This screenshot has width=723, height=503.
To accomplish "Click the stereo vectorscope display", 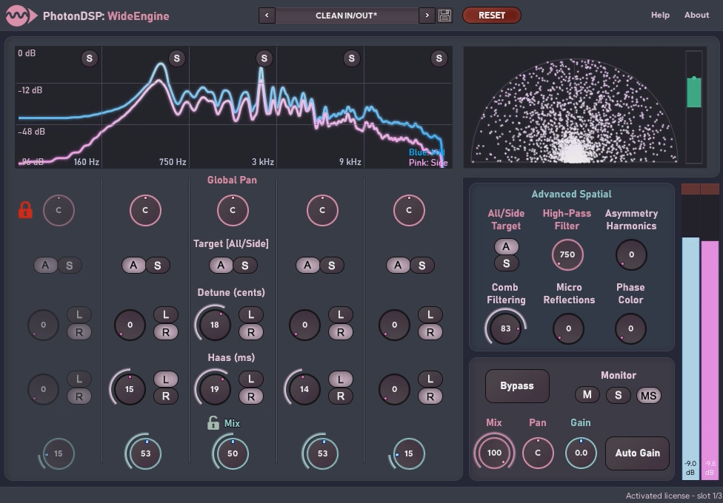I will coord(574,110).
